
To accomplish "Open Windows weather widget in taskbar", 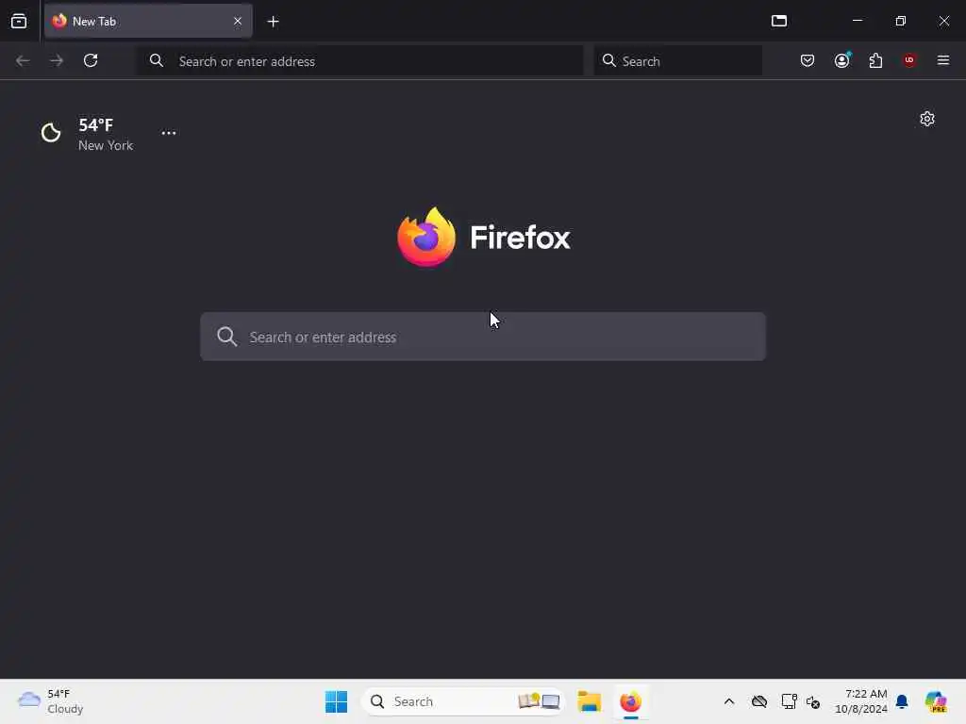I will (x=51, y=701).
